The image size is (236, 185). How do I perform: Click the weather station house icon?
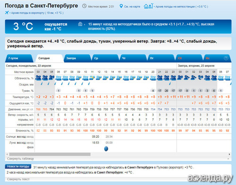tap(148, 6)
